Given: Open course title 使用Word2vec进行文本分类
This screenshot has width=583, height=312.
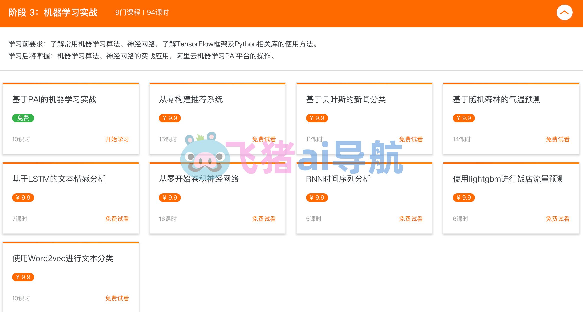Looking at the screenshot, I should pos(63,258).
